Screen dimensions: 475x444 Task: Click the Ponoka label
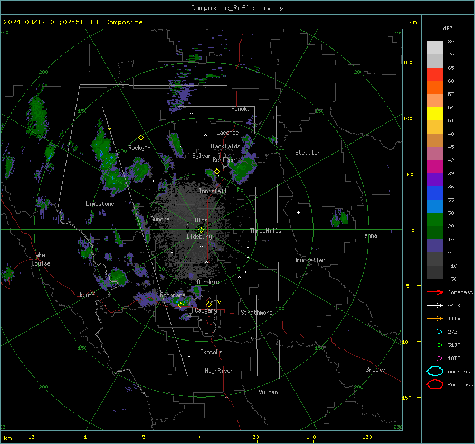(x=241, y=109)
